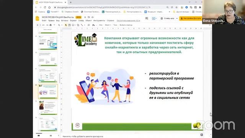Bookmark page with address bar star
Viewport: 245px width, 138px height.
click(176, 7)
